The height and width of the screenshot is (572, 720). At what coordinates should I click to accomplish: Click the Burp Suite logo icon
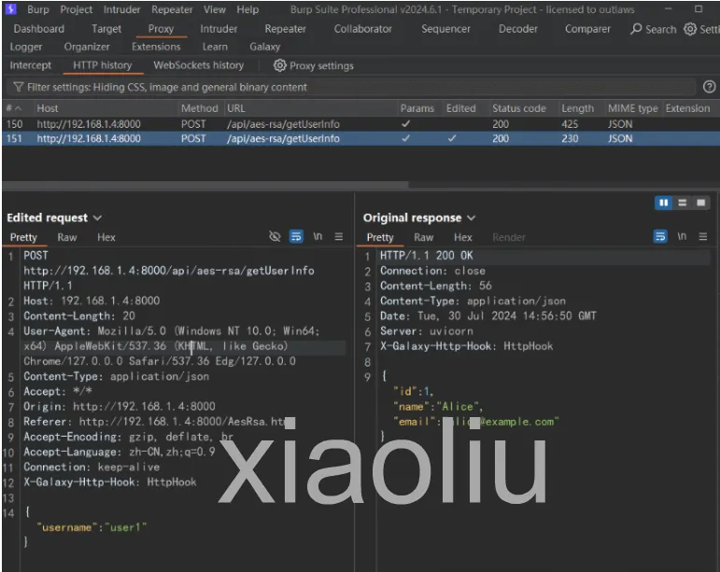[10, 8]
